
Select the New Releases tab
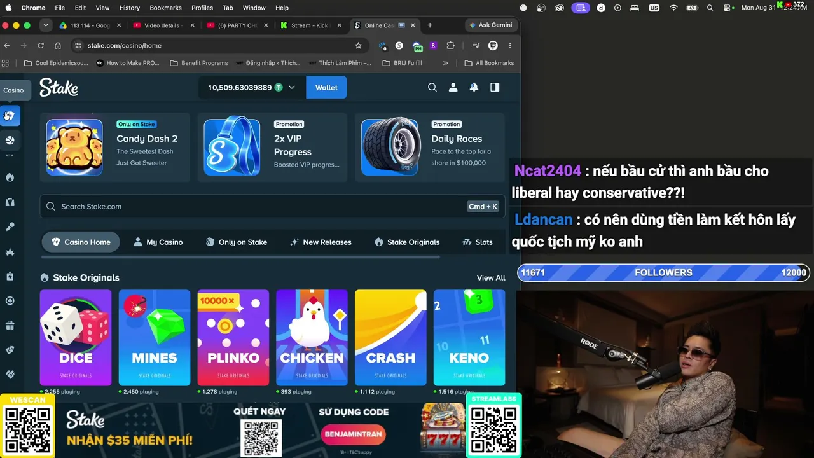(x=321, y=242)
